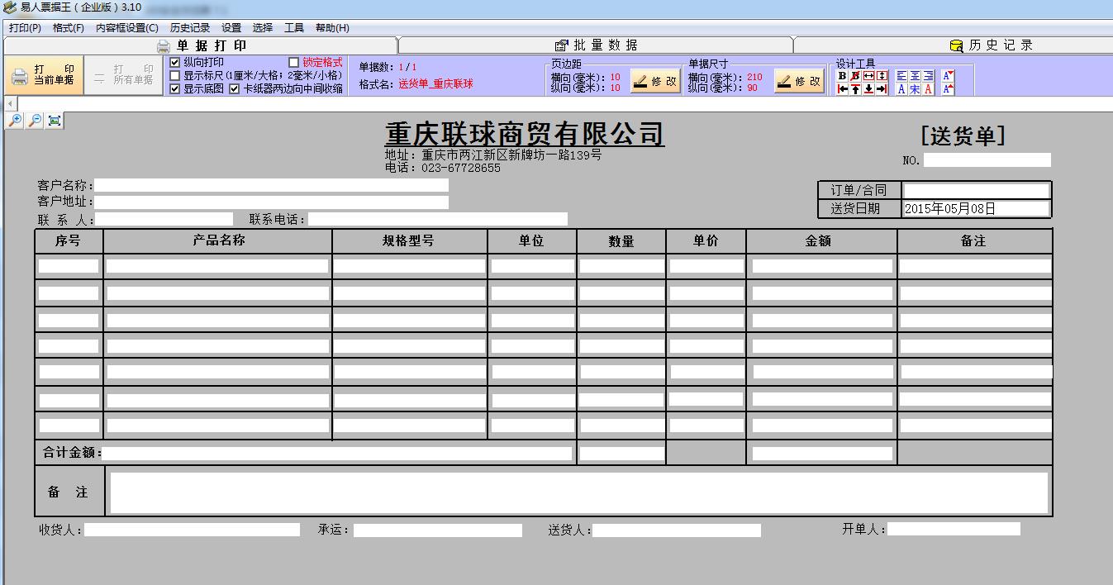Click the 修改 button for 单据尺寸
Screen dimensions: 1113x585
(x=799, y=81)
